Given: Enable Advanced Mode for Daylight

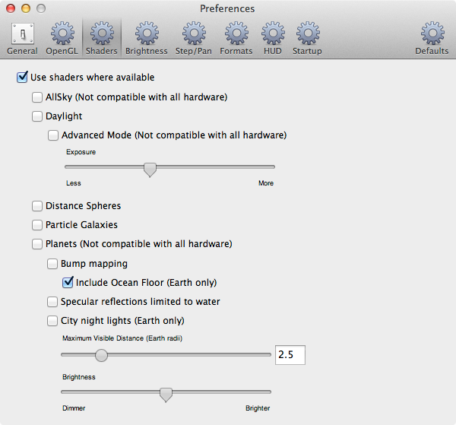Looking at the screenshot, I should tap(53, 136).
